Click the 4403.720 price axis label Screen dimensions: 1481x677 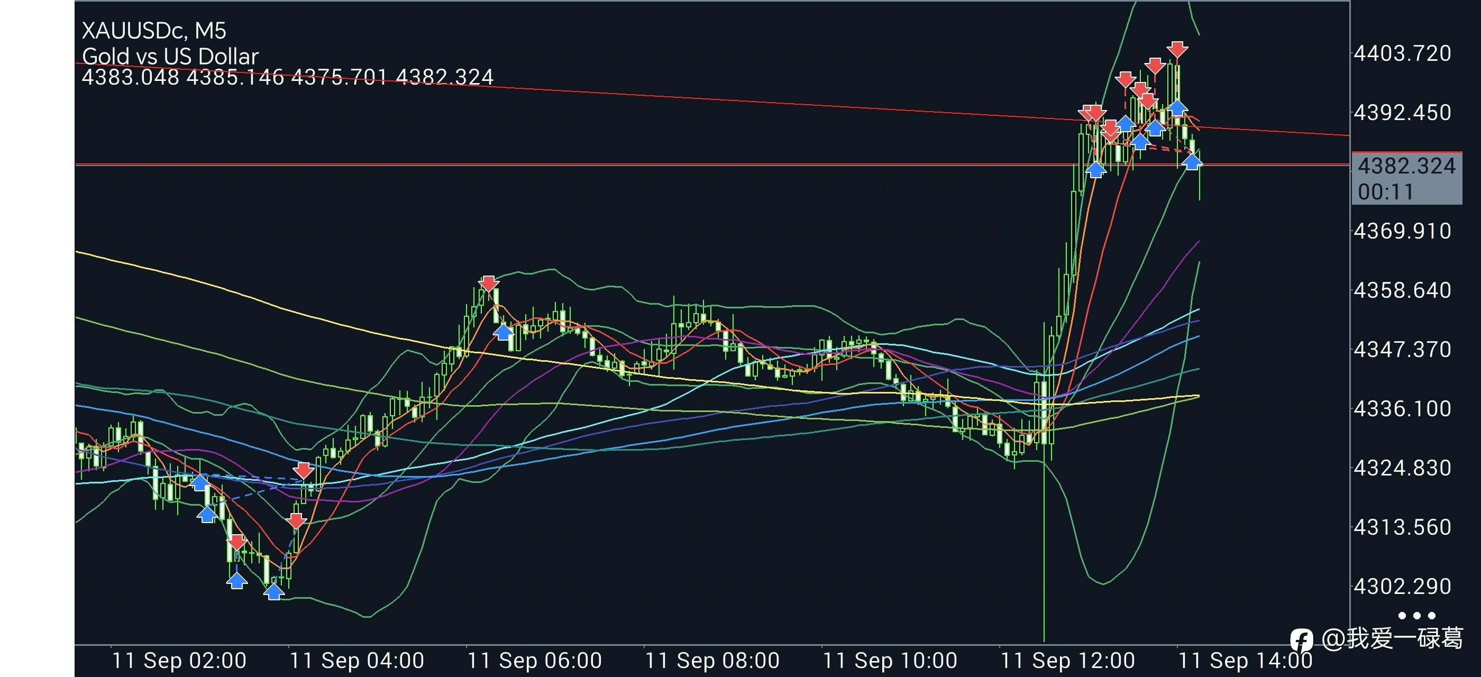point(1402,53)
